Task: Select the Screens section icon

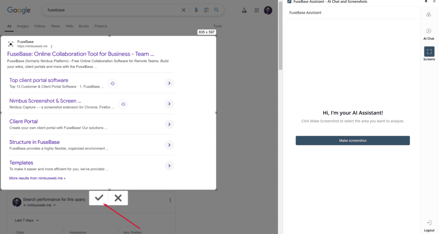Action: coord(429,52)
